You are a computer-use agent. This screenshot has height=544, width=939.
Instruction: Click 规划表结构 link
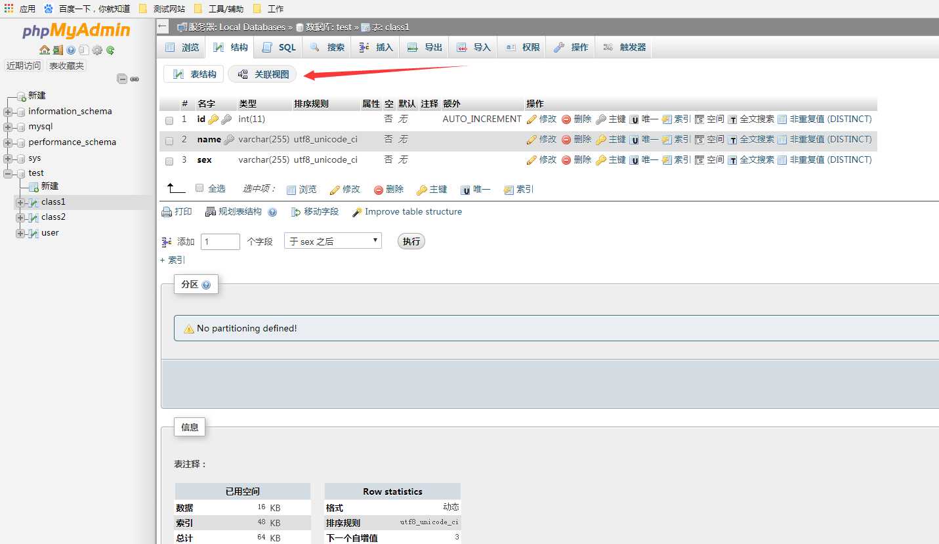coord(234,212)
